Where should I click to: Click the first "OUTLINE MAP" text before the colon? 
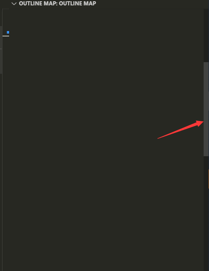pos(37,3)
